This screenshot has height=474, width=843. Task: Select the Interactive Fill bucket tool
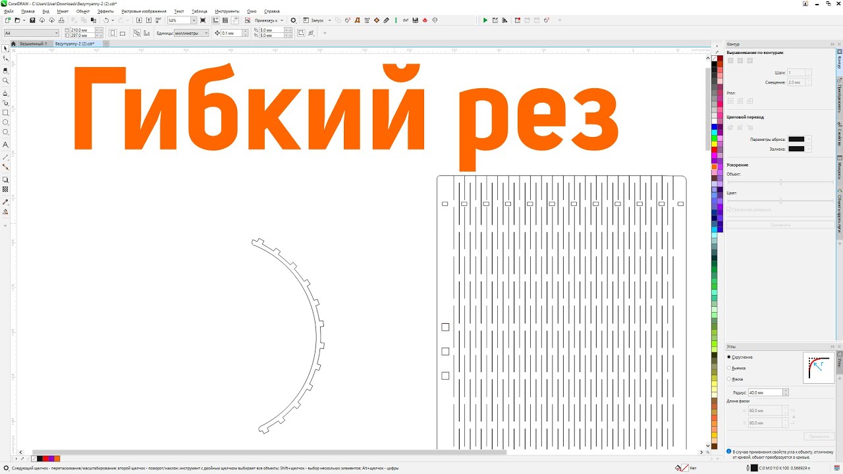(x=6, y=212)
